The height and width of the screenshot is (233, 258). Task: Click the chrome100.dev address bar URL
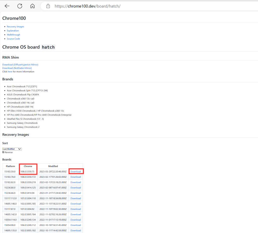tap(87, 6)
